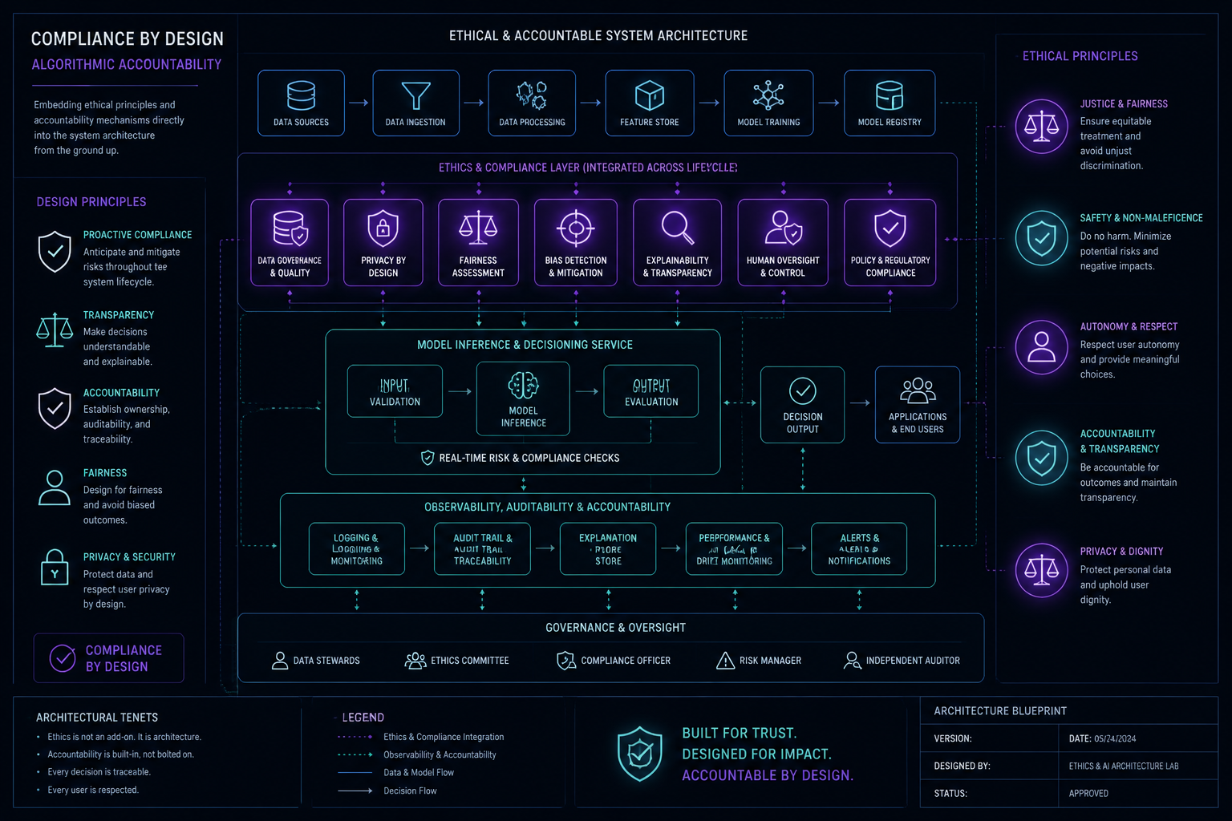Click the Explainability magnifying glass icon

coord(677,228)
